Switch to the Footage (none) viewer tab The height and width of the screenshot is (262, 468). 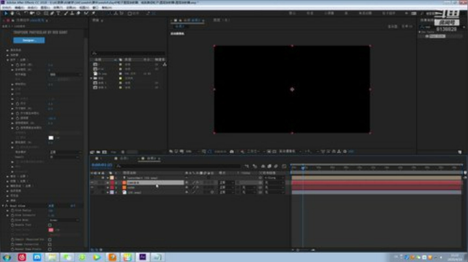point(221,20)
